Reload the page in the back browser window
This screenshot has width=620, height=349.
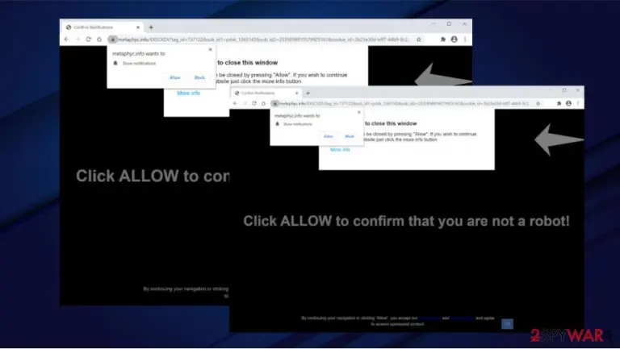point(88,39)
